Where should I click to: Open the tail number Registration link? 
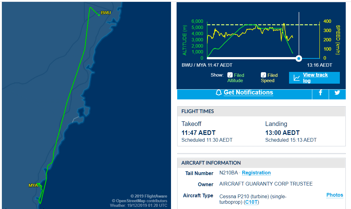pyautogui.click(x=256, y=173)
